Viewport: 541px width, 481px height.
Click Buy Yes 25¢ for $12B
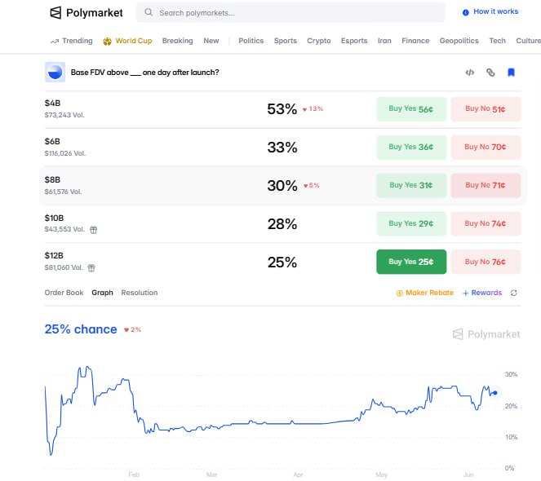click(x=411, y=262)
